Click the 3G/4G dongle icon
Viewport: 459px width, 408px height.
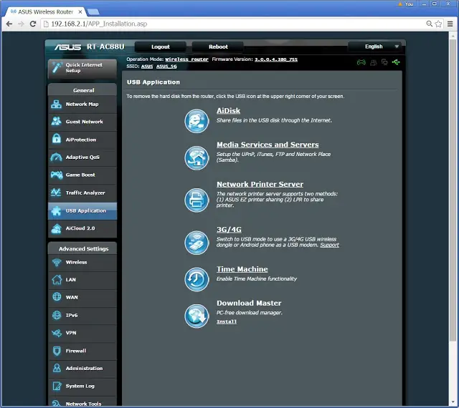(x=197, y=242)
